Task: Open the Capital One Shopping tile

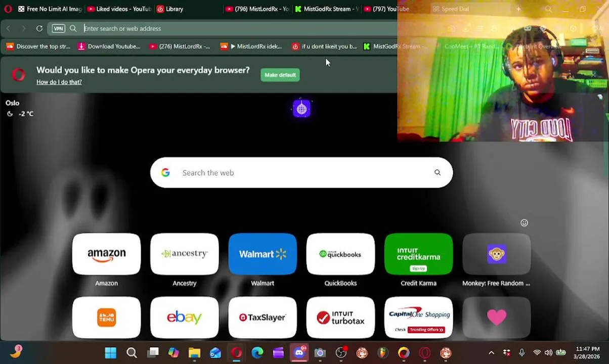Action: click(x=418, y=317)
